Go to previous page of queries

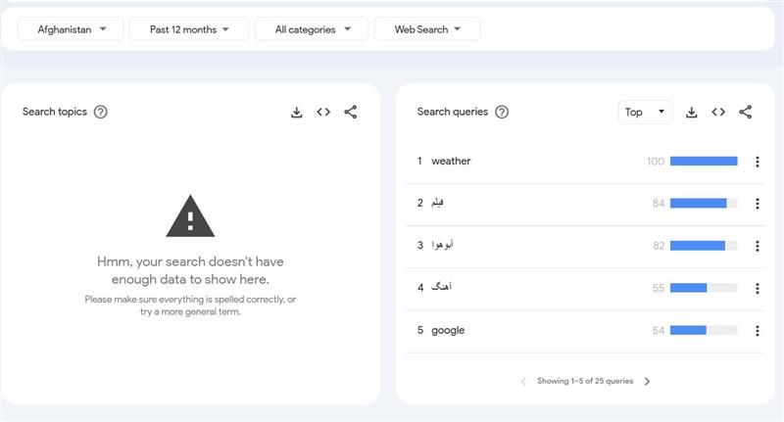[x=523, y=381]
